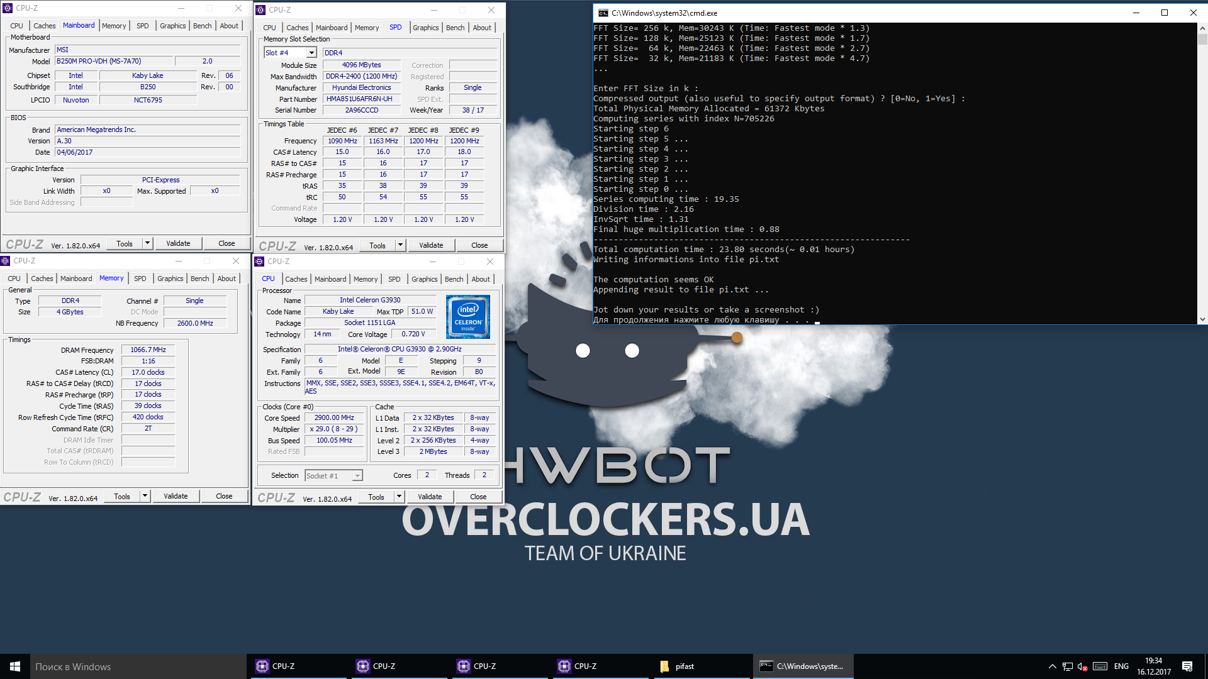Open CPU tab in Memory window

tap(14, 279)
